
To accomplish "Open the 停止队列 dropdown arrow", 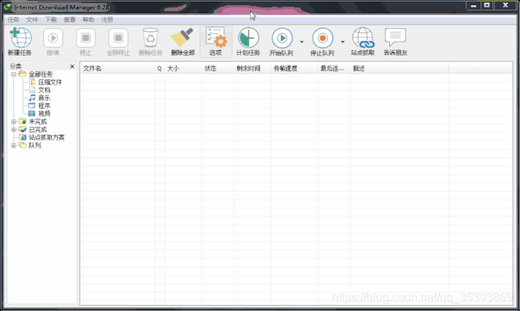I will point(342,42).
